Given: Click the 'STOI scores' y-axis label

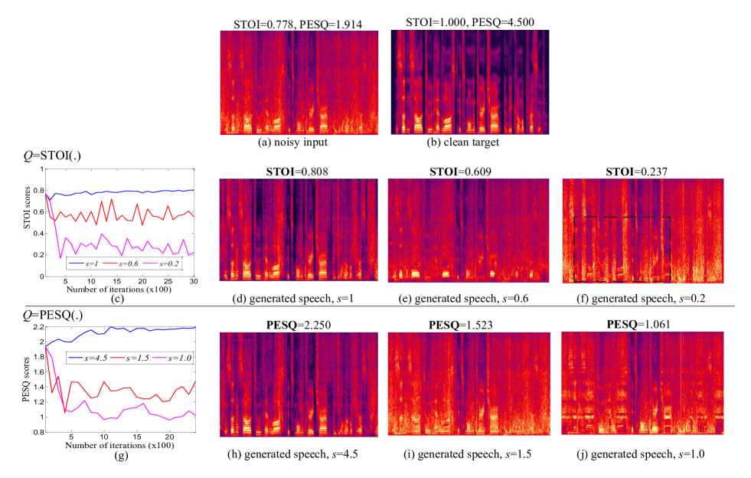Looking at the screenshot, I should coord(28,208).
